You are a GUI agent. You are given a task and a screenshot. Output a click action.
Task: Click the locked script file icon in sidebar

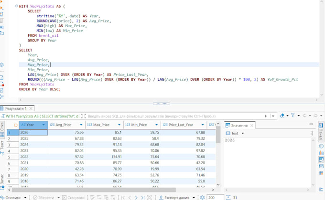coord(1,84)
